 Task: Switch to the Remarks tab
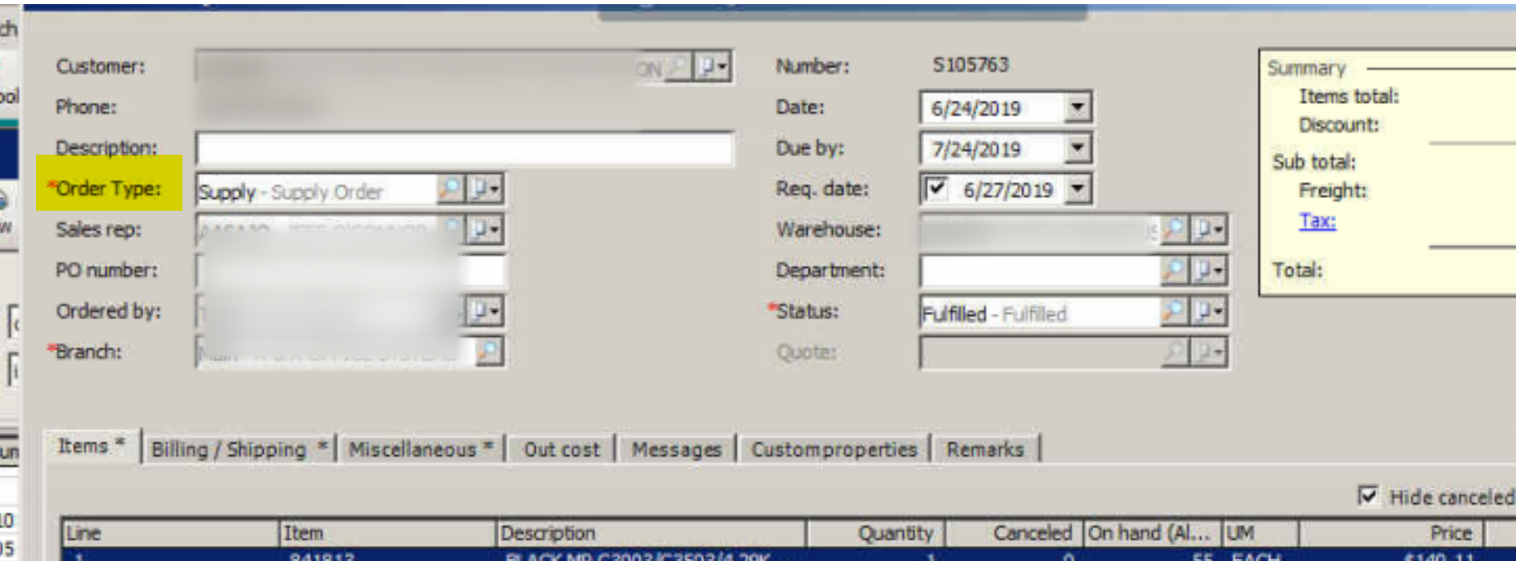tap(985, 449)
